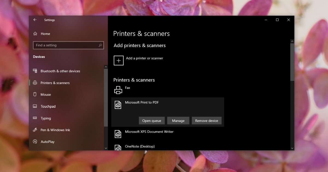Click the search magnifier in Find a setting

101,45
